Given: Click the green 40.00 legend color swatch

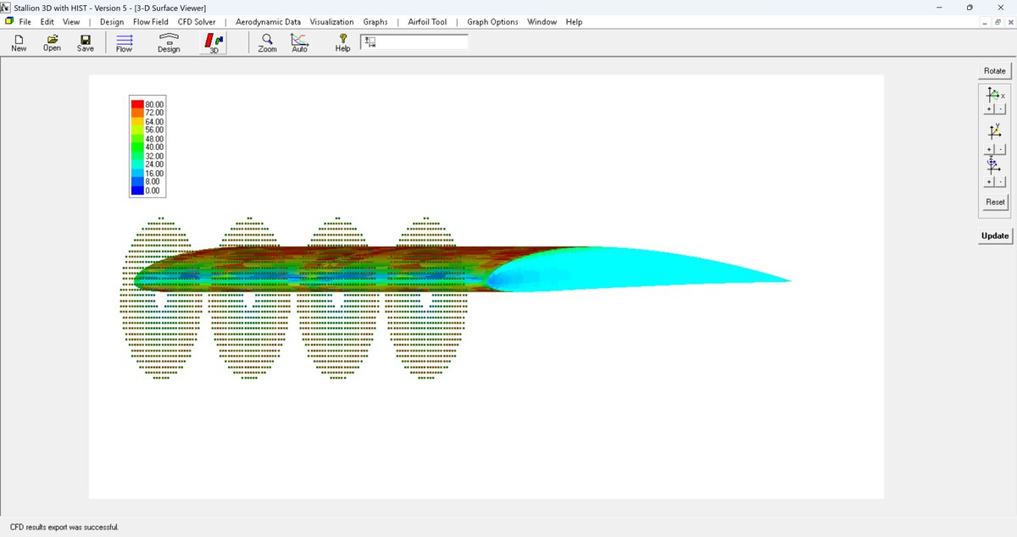Looking at the screenshot, I should pyautogui.click(x=137, y=147).
